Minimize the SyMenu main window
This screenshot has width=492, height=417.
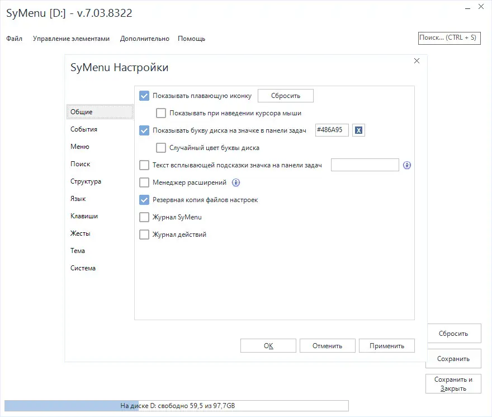467,7
